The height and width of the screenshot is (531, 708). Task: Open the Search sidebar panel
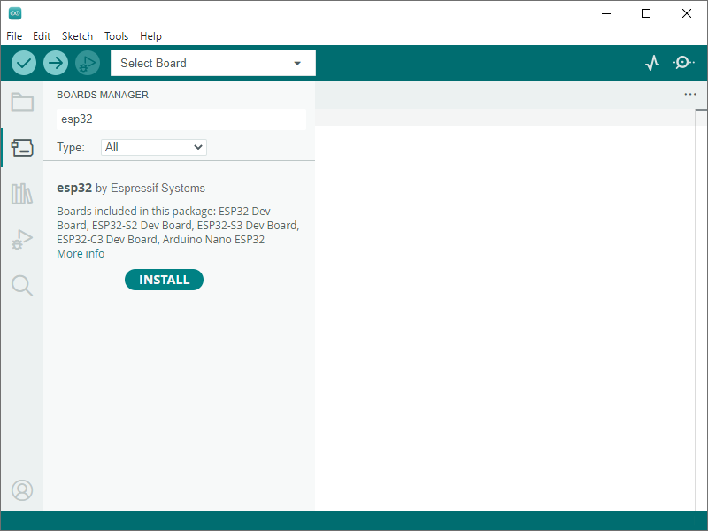[x=22, y=286]
